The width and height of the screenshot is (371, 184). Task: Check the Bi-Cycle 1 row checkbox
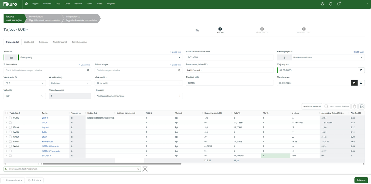point(10,156)
